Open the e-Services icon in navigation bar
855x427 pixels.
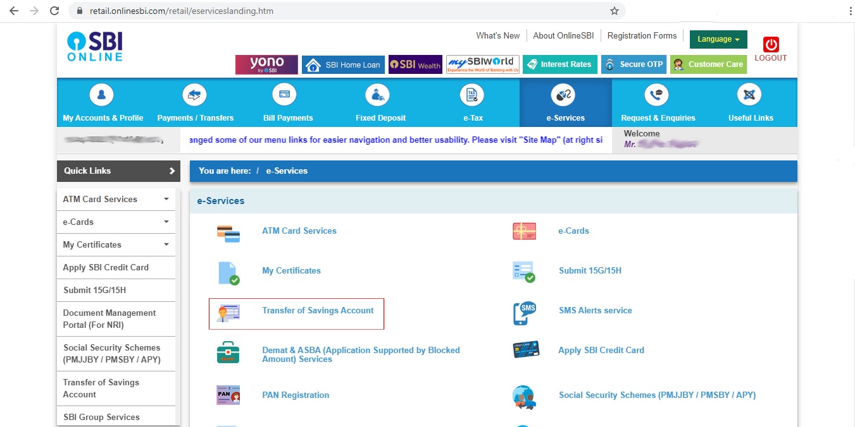(563, 95)
